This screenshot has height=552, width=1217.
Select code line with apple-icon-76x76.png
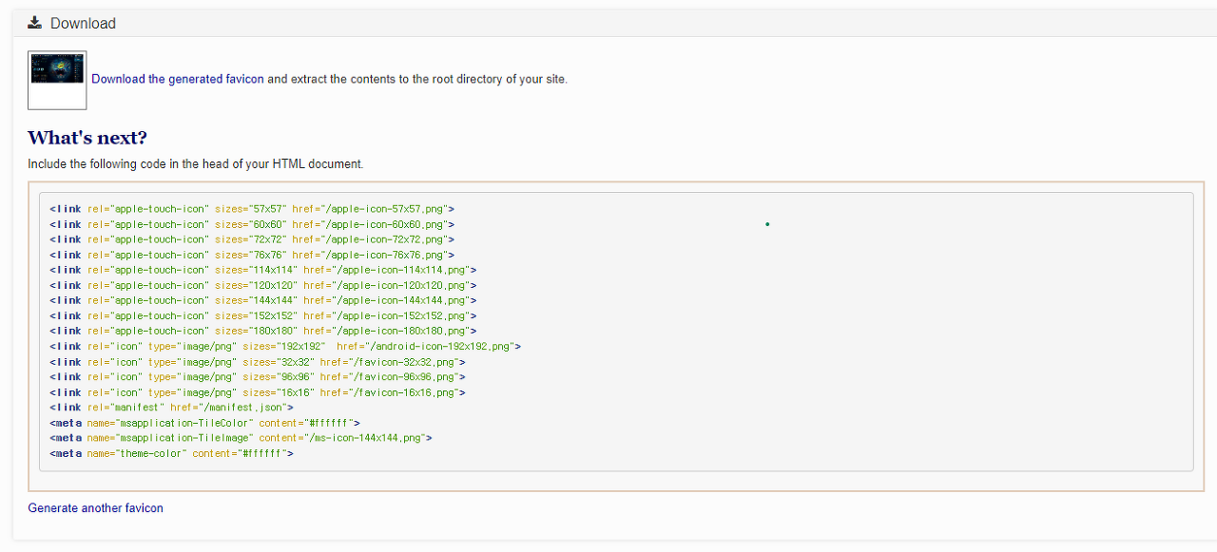tap(252, 255)
